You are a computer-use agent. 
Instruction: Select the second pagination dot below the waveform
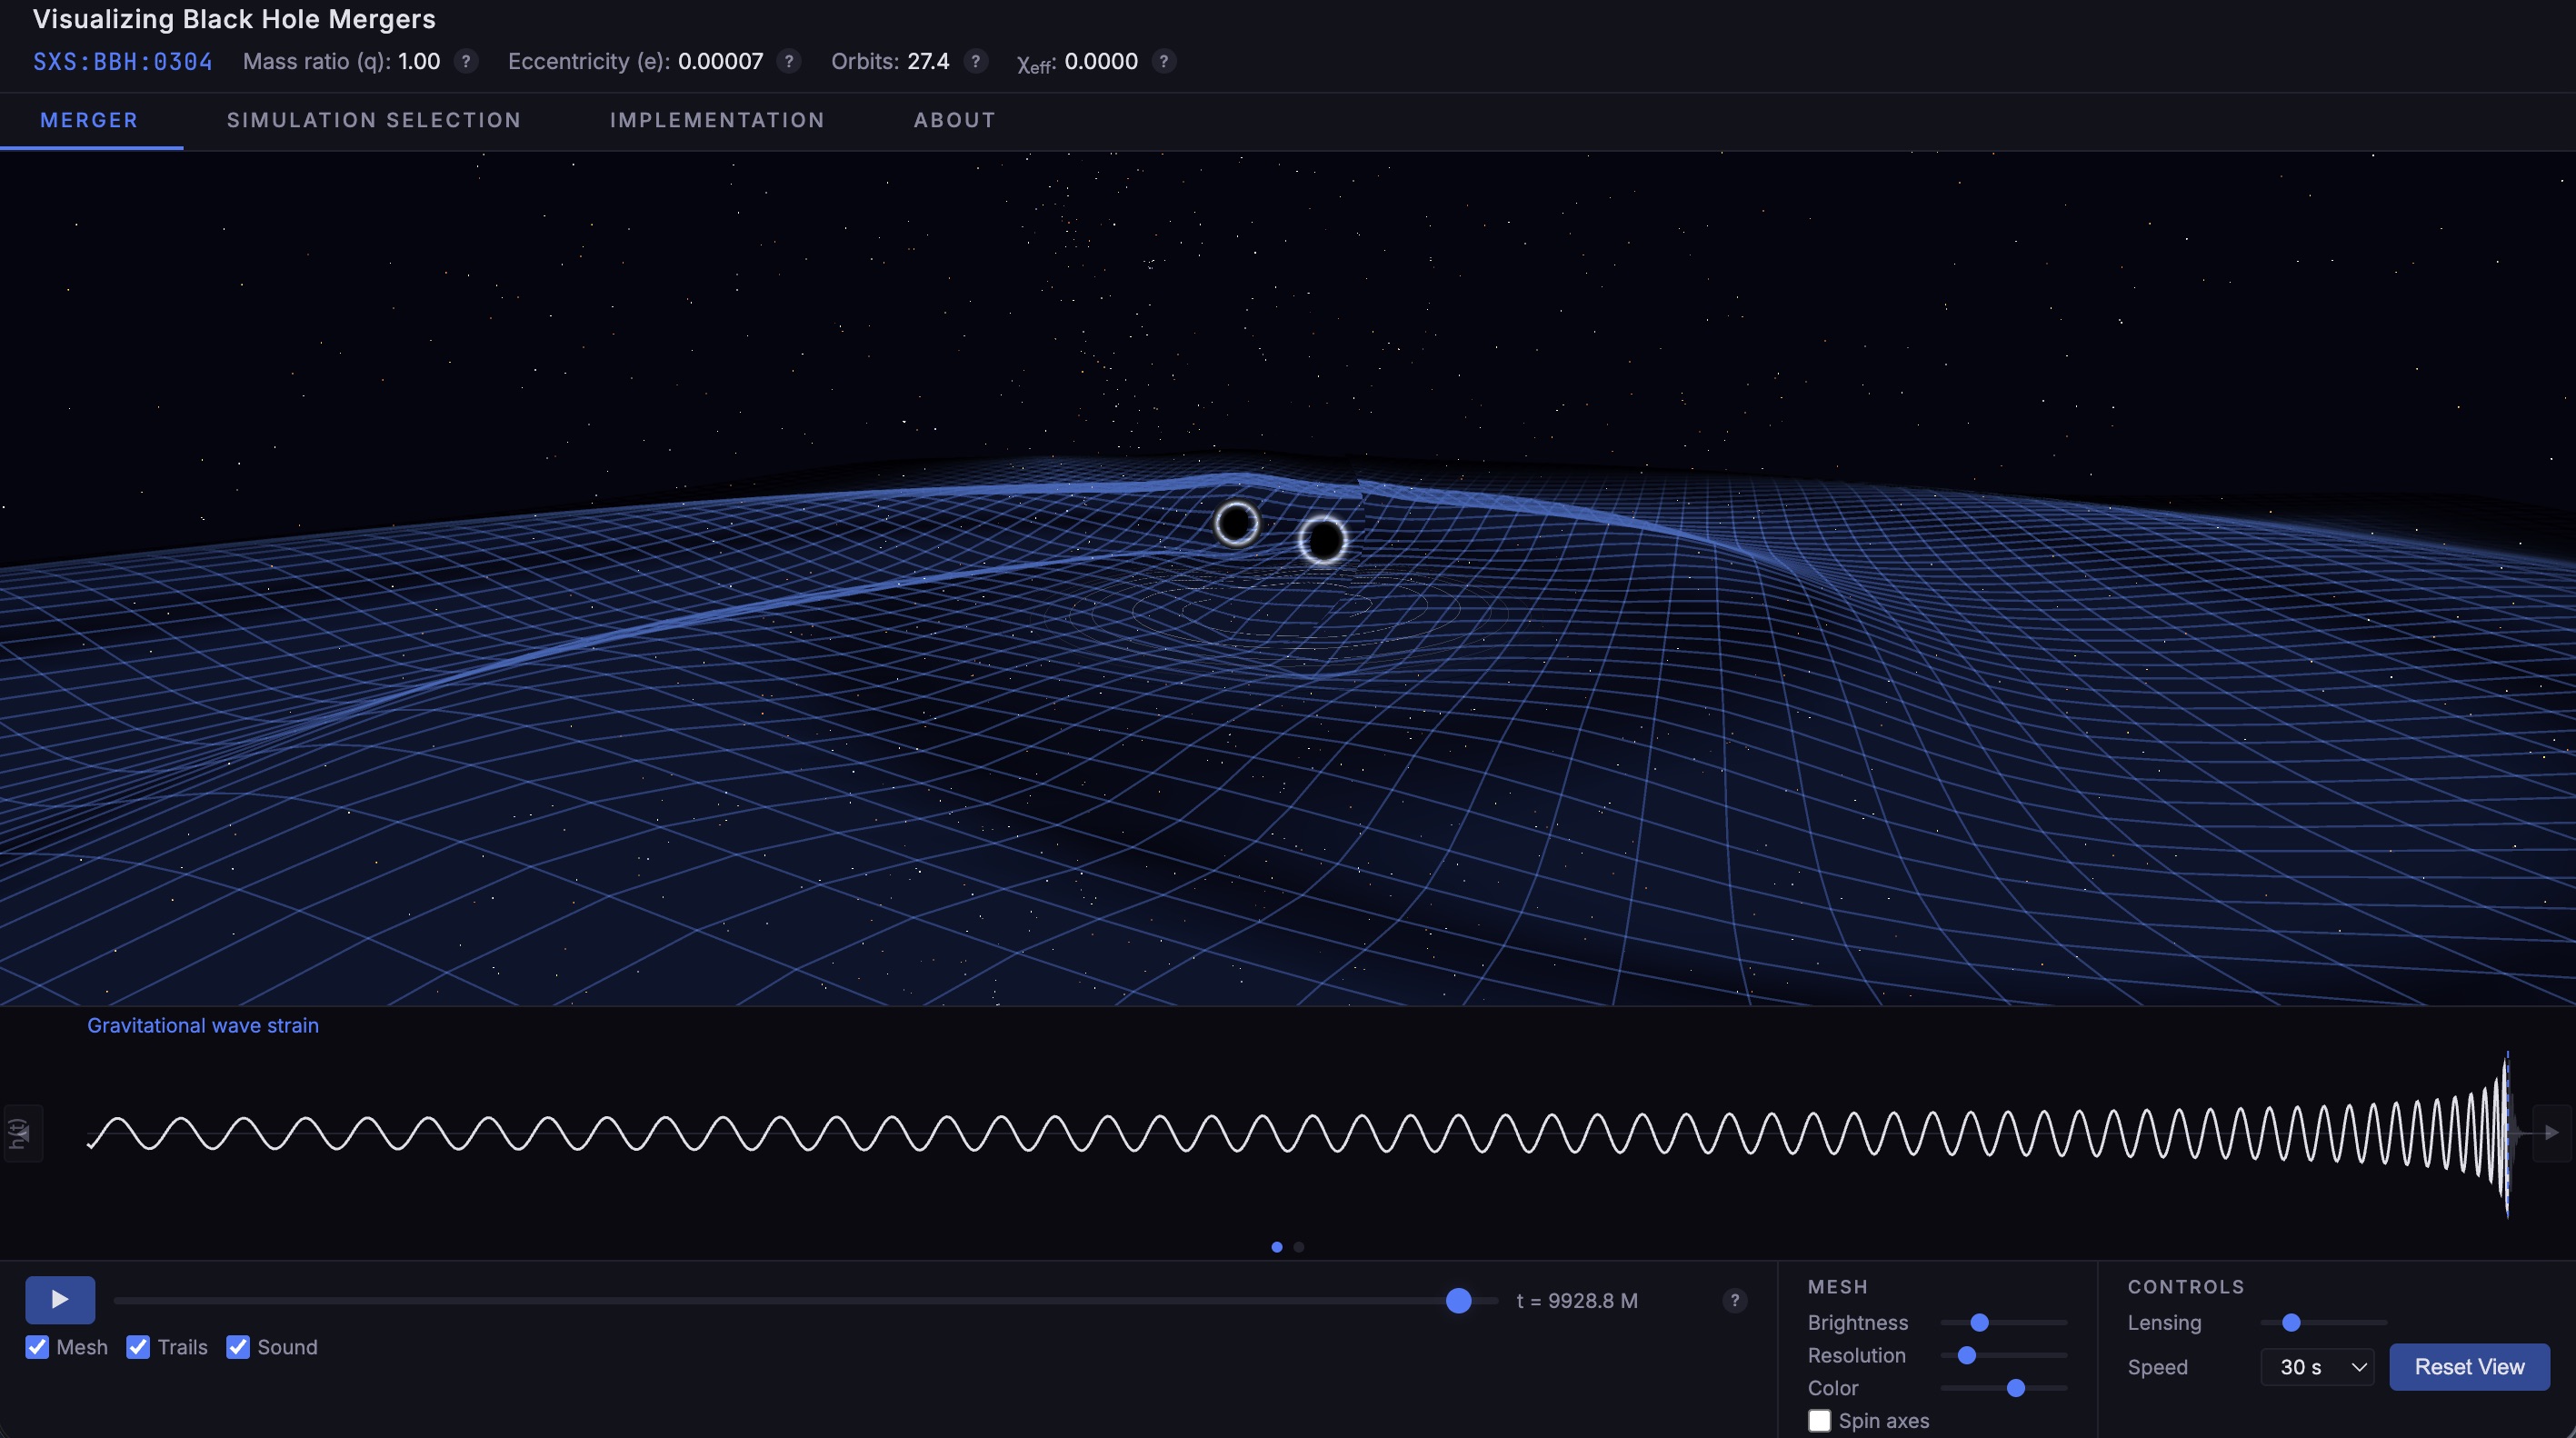pyautogui.click(x=1299, y=1247)
